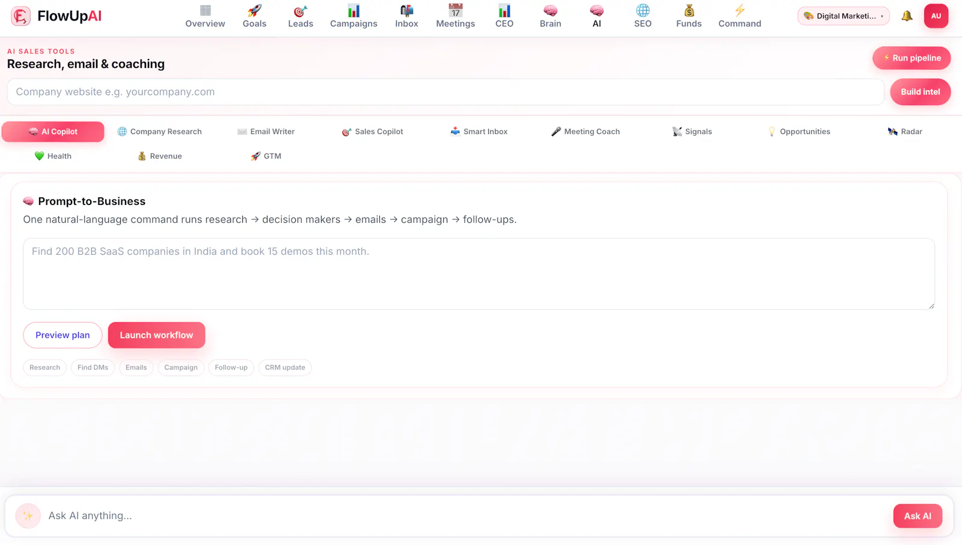The image size is (962, 545).
Task: Expand the Digital Marketing workspace dropdown
Action: (844, 16)
